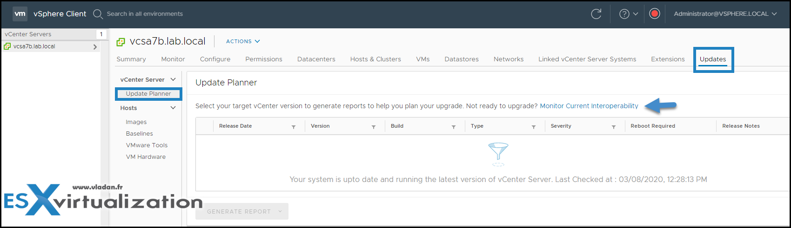Switch to the Extensions tab
The image size is (791, 228).
point(668,59)
